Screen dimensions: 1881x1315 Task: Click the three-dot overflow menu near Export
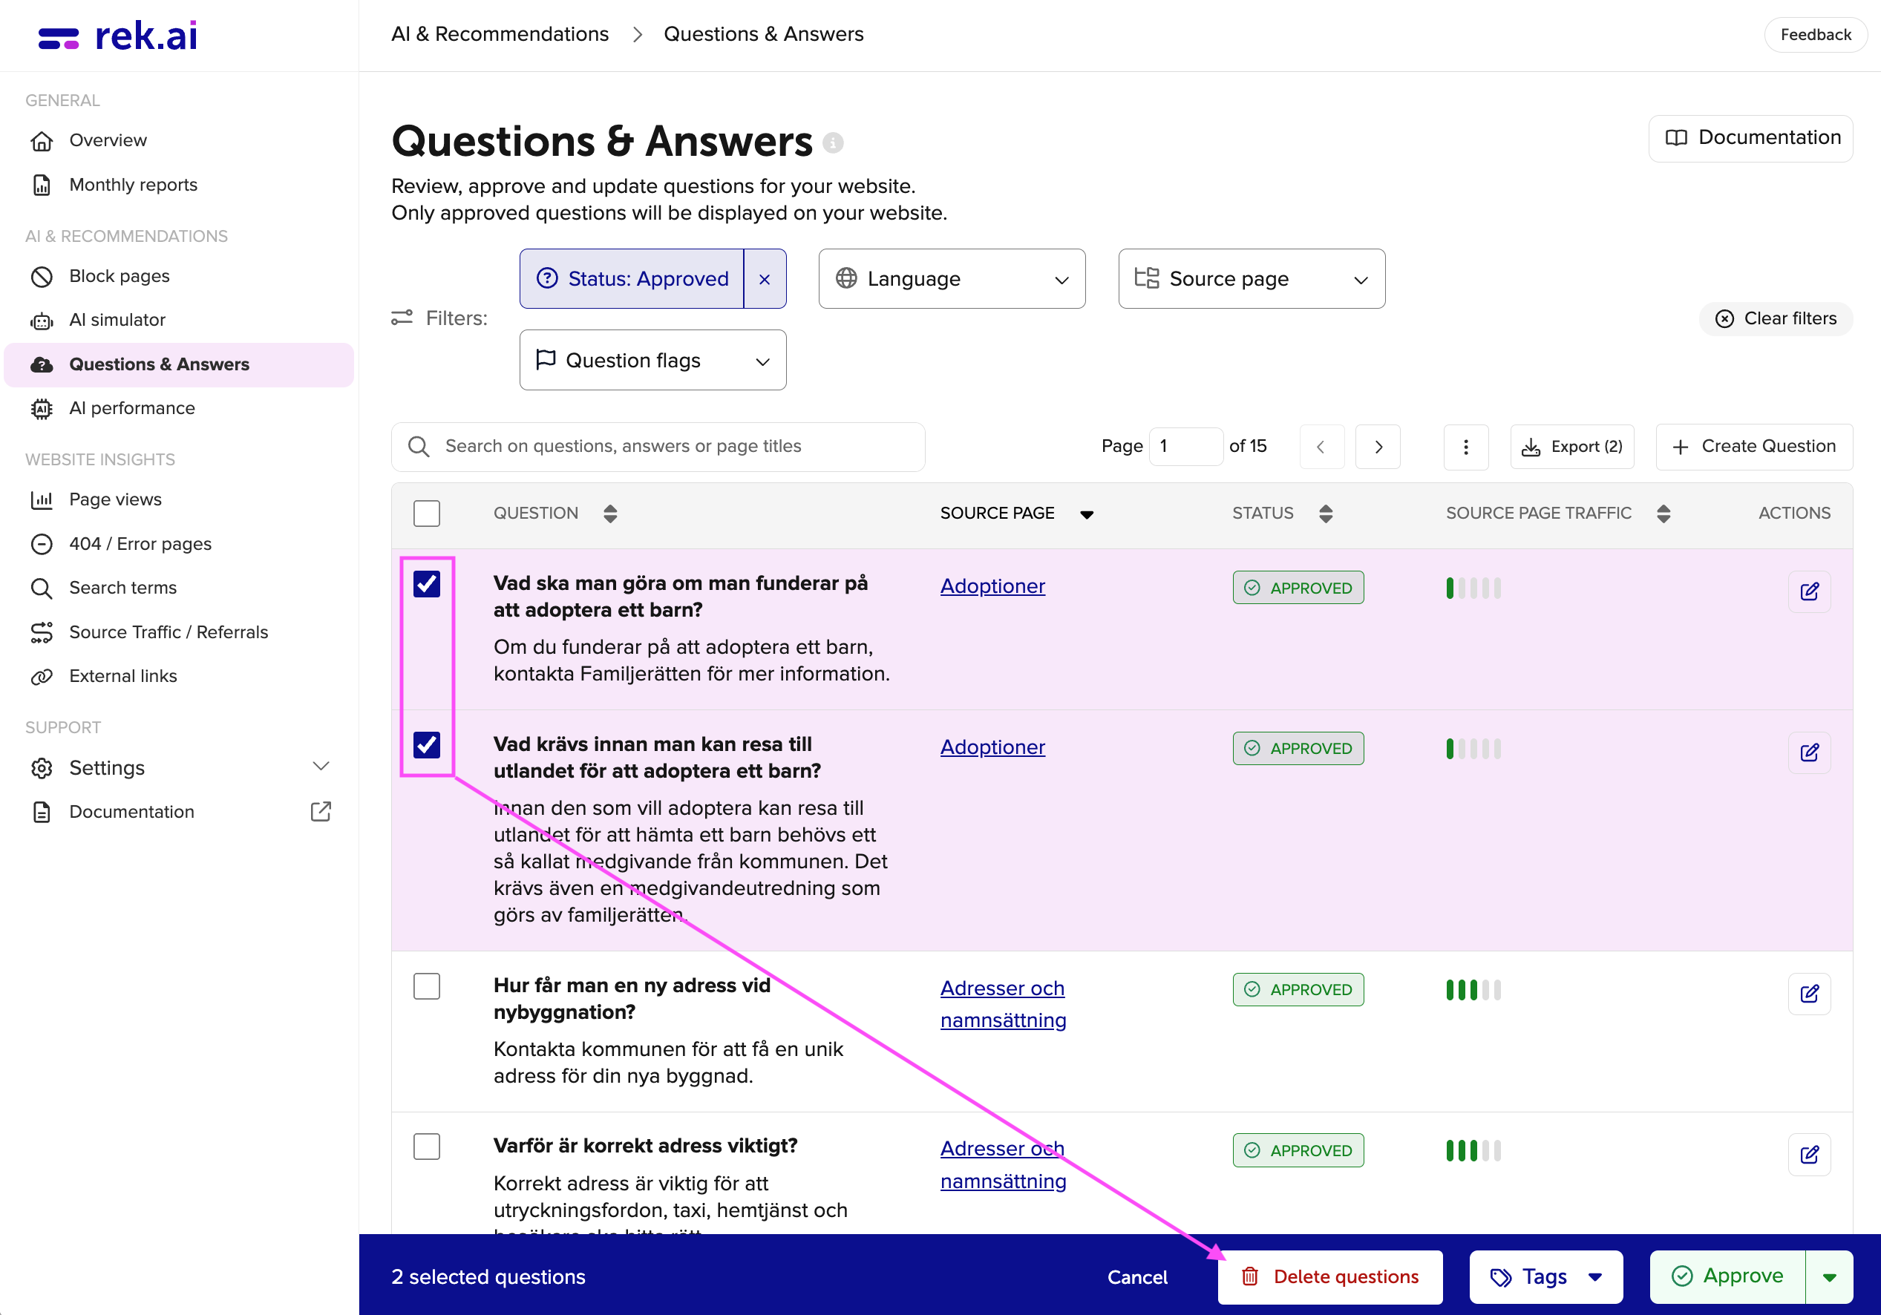click(1467, 446)
